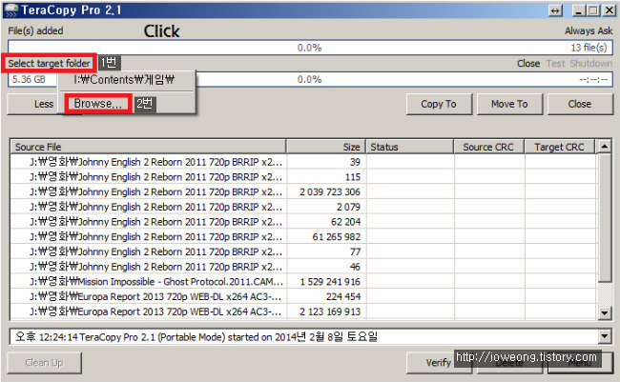Click the 13 file(s) count text
620x382 pixels.
[x=589, y=48]
